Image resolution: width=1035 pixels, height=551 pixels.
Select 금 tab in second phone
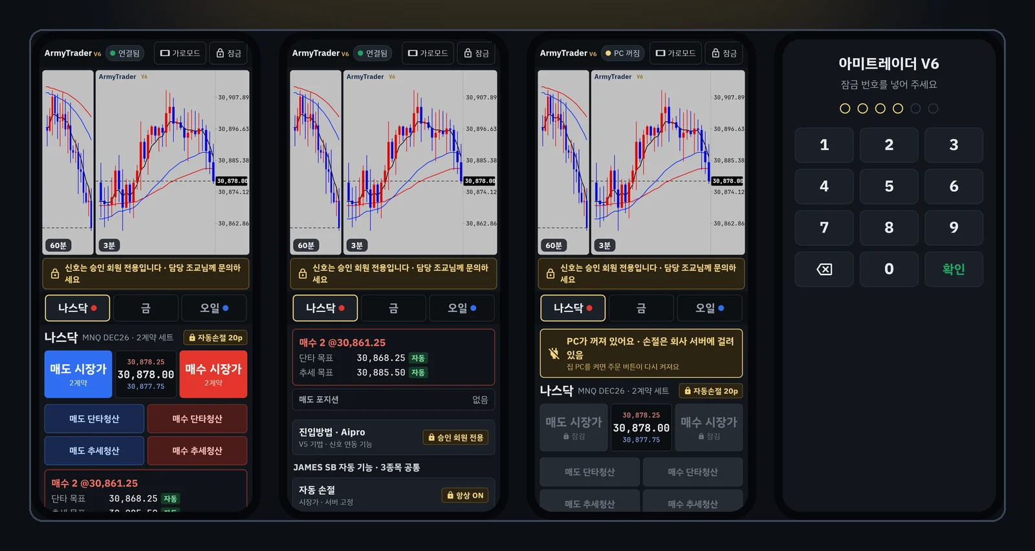393,308
